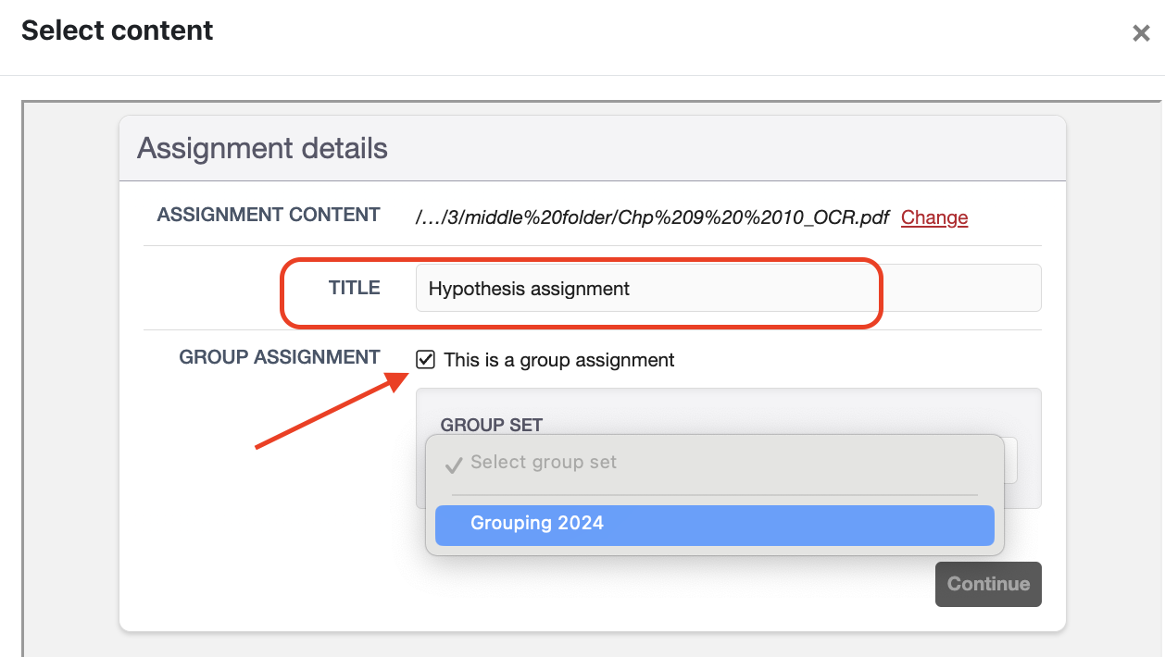Click the GROUP ASSIGNMENT row label
The image size is (1165, 657).
(x=280, y=357)
